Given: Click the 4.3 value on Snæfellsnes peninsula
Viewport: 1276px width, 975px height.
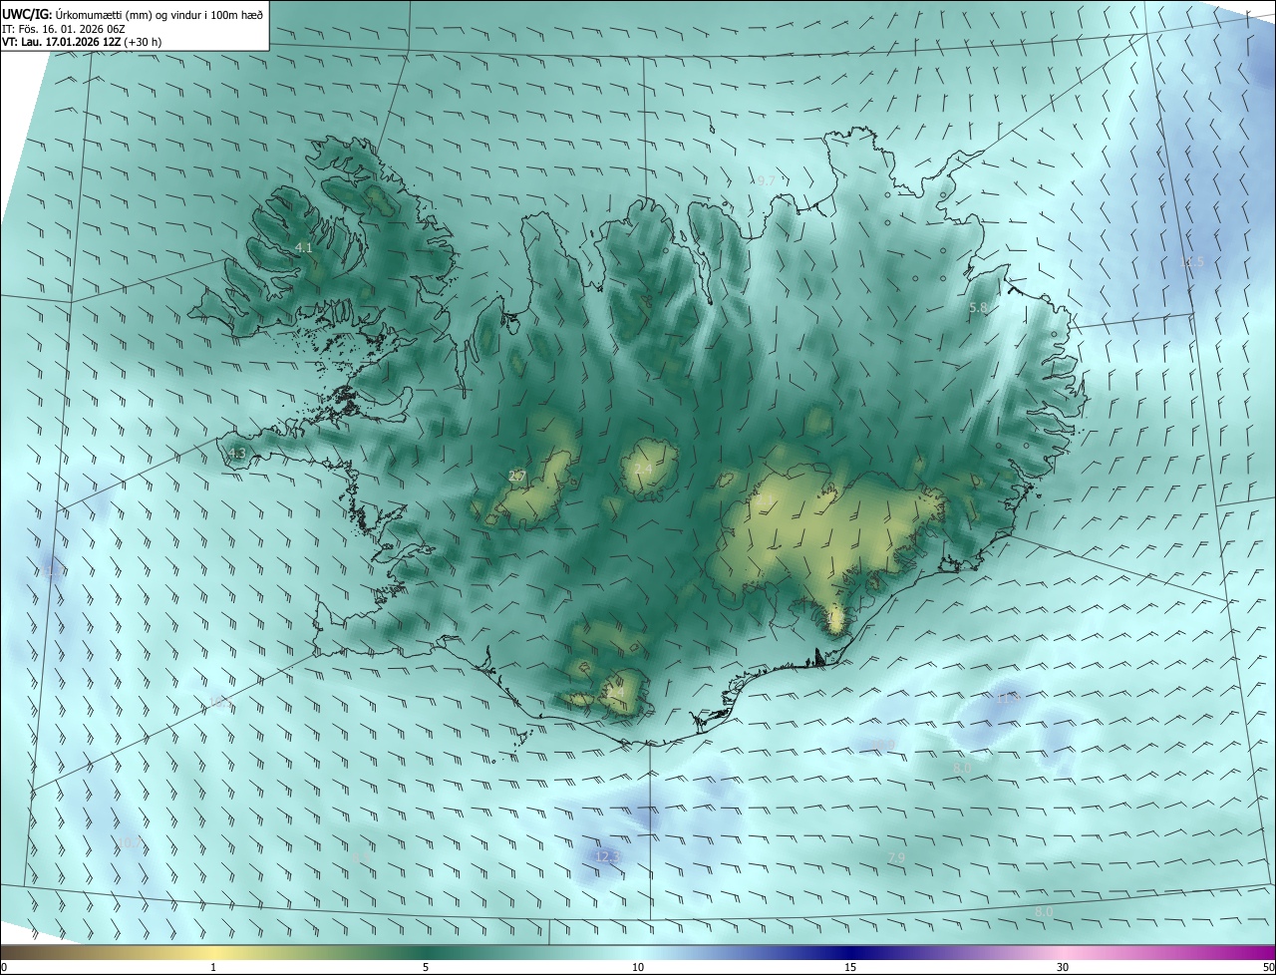Looking at the screenshot, I should (236, 454).
